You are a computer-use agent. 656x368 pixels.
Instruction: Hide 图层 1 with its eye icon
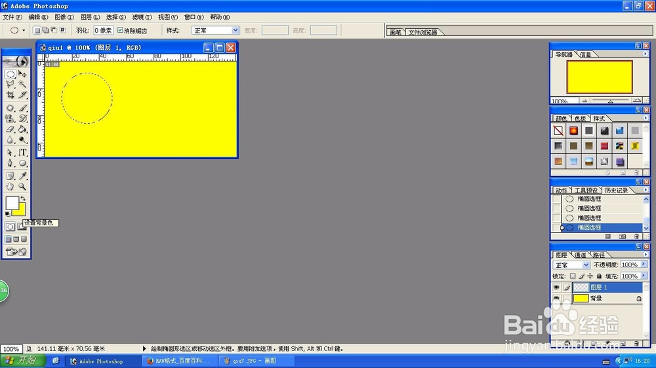point(556,287)
